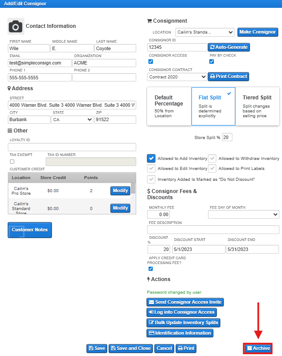Archive this consignor
282x356 pixels.
(258, 348)
